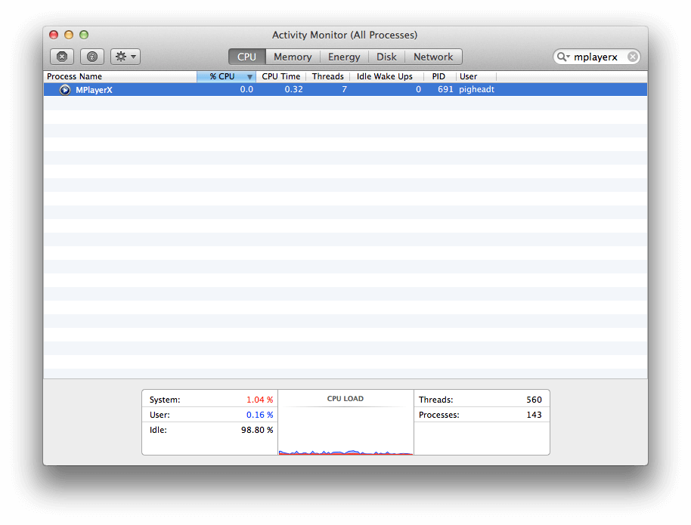Open the Inspect process info icon
This screenshot has height=525, width=691.
92,57
